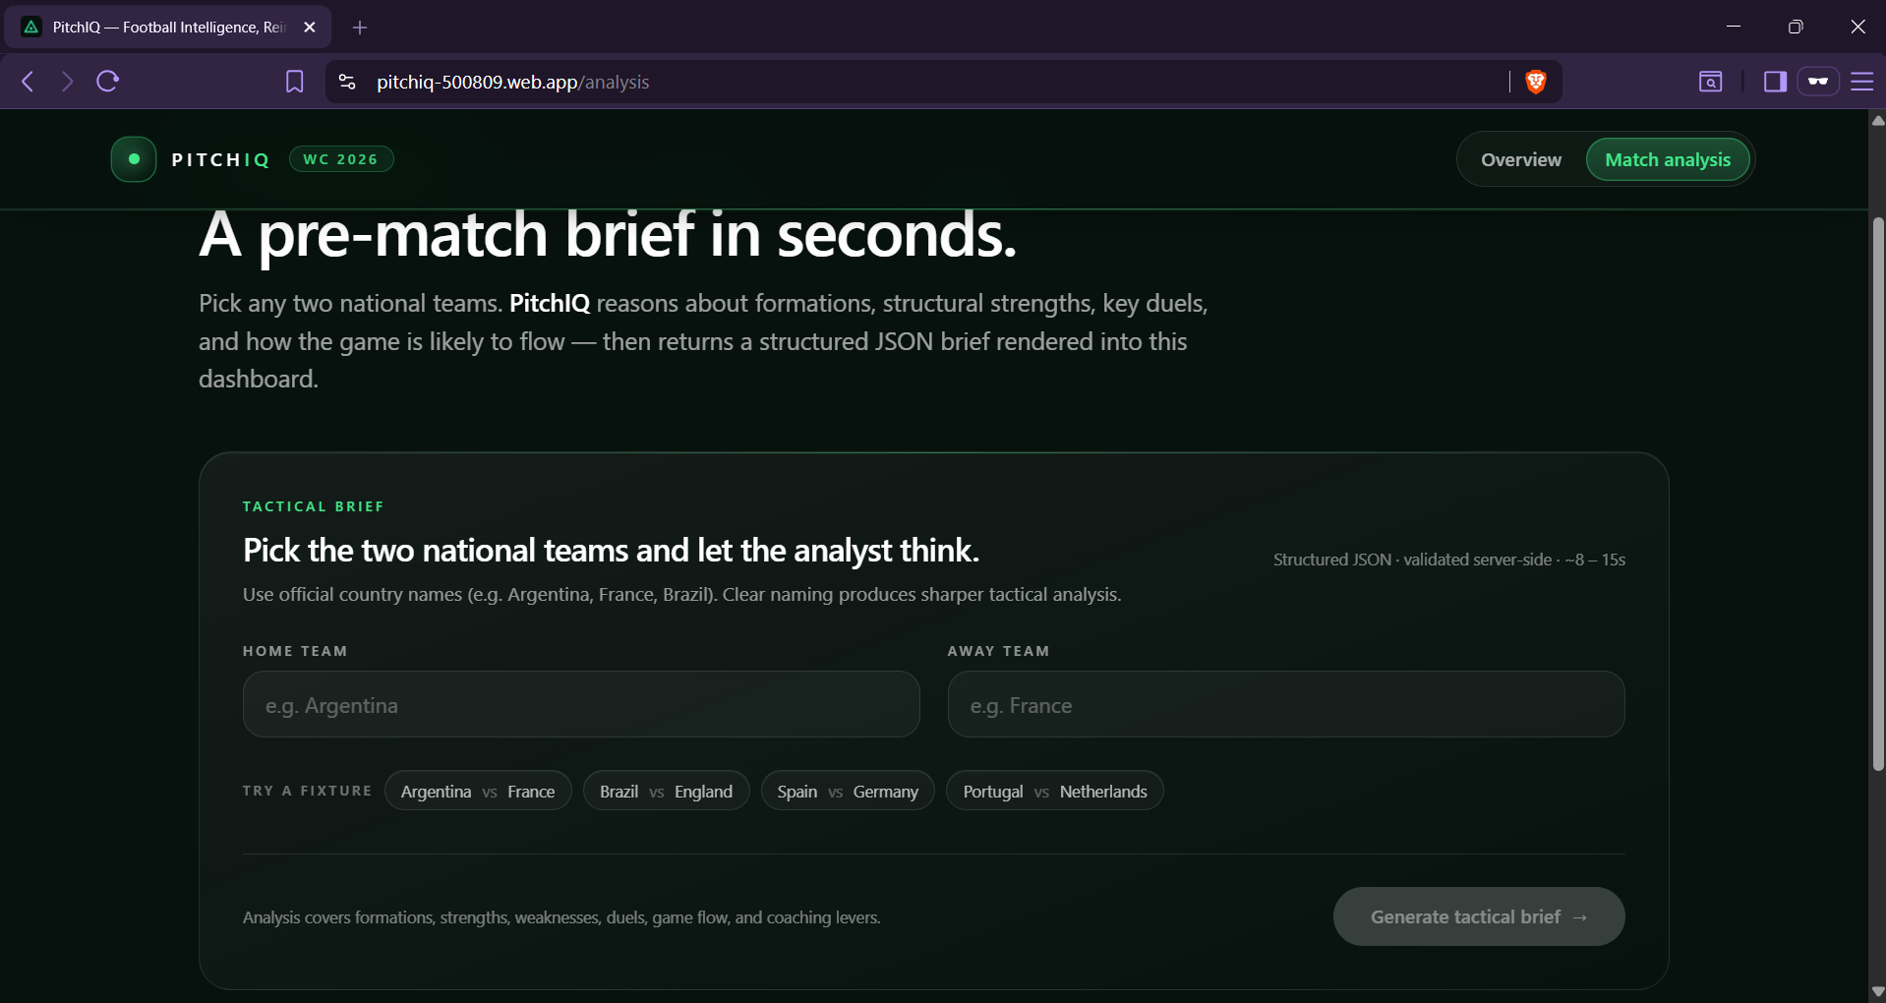Go back using the browser back arrow
Screen dimensions: 1886x1003
tap(28, 82)
